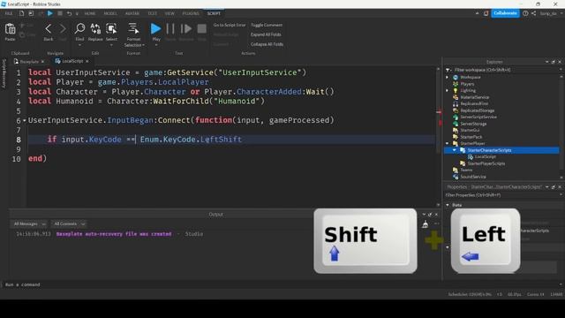Viewport: 565px width, 318px height.
Task: Expand the Lighting tree node
Action: [x=448, y=90]
